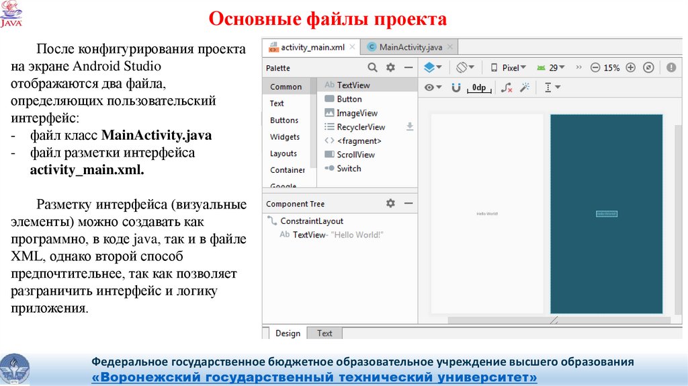This screenshot has width=688, height=386.
Task: Zoom in the design surface
Action: point(630,68)
